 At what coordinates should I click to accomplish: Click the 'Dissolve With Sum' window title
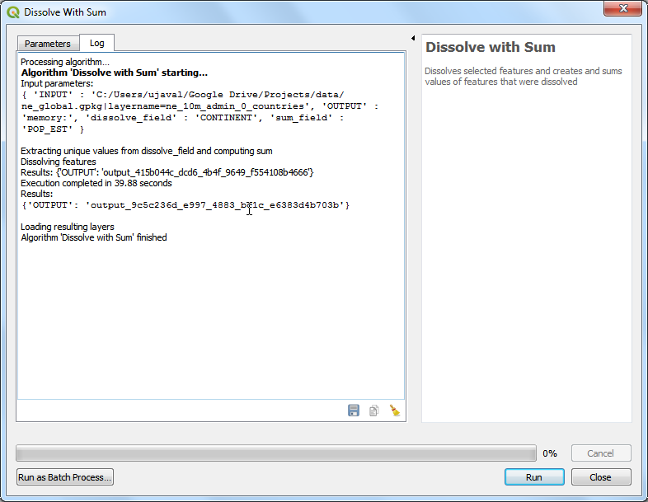(65, 12)
